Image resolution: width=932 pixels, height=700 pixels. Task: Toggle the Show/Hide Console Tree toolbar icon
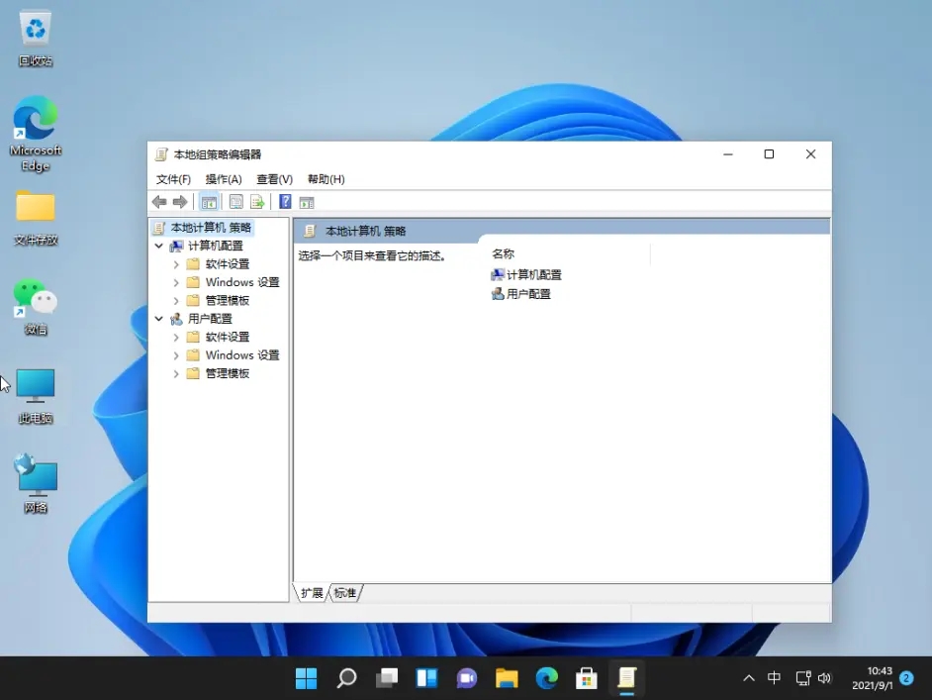coord(209,201)
